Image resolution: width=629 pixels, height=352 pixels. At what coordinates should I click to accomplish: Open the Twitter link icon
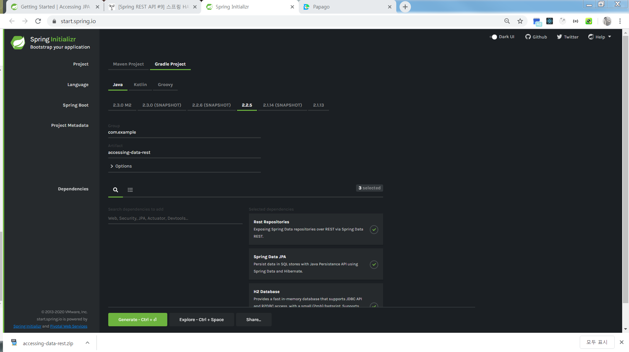[559, 37]
